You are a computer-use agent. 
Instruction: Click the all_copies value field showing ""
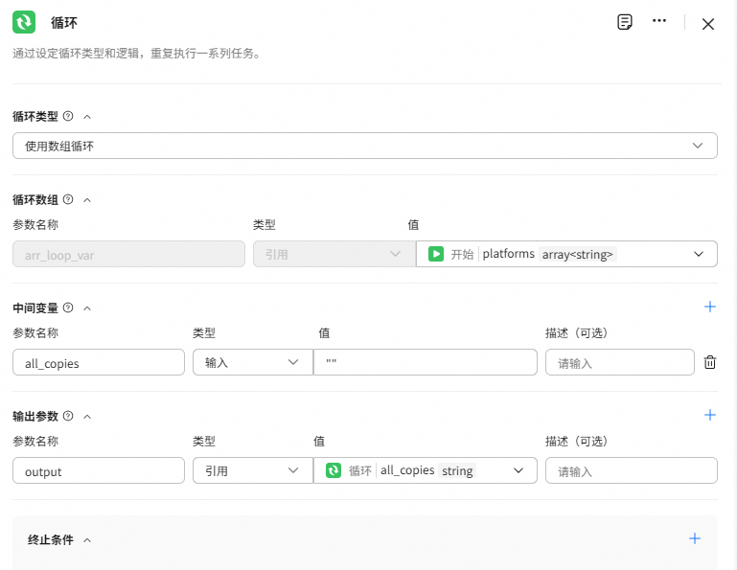[x=426, y=362]
